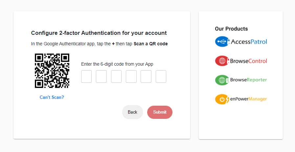Click the Can't Scan? link
295x152 pixels.
(x=52, y=97)
